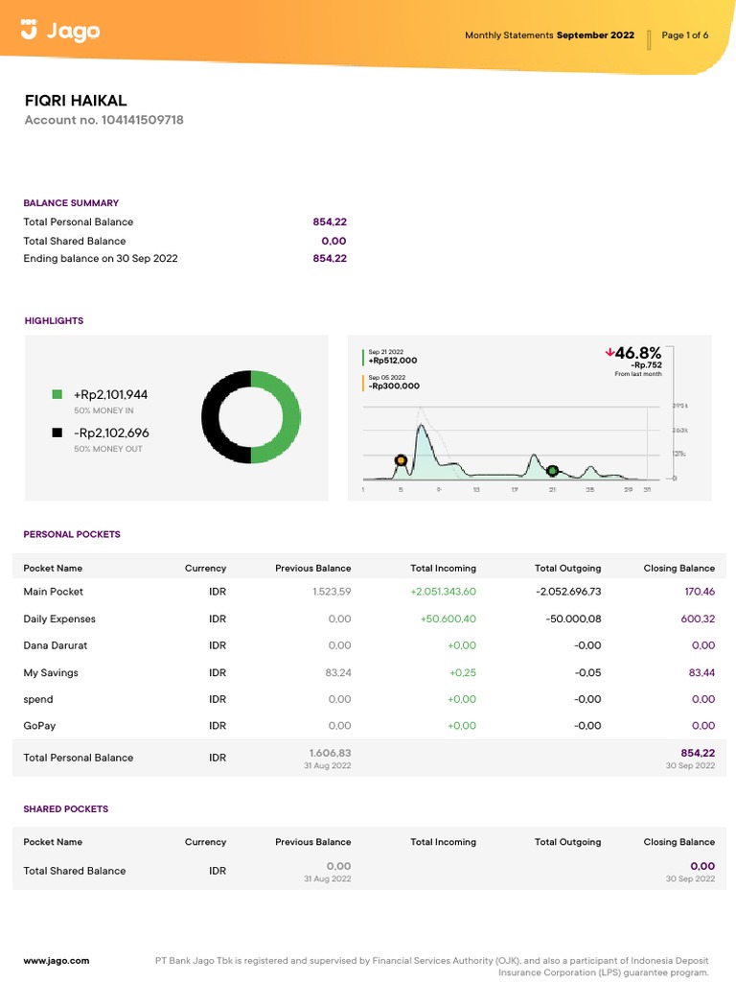Click the red down arrow beside 46.8%
Viewport: 736px width, 982px height.
coord(609,353)
